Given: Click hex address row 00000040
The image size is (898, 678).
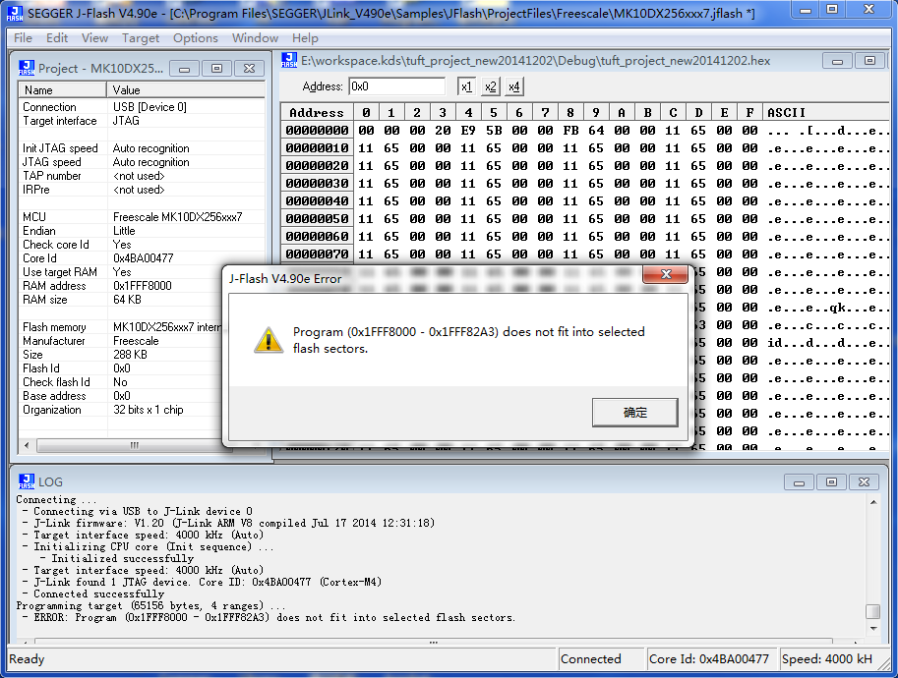Looking at the screenshot, I should click(317, 200).
